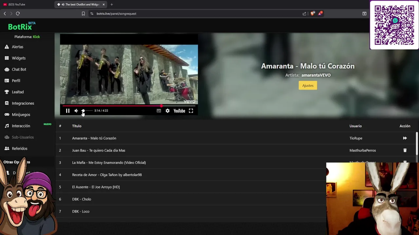The height and width of the screenshot is (235, 419).
Task: Open video settings gear
Action: (x=168, y=111)
